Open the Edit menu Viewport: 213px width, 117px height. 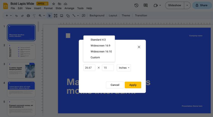point(20,8)
